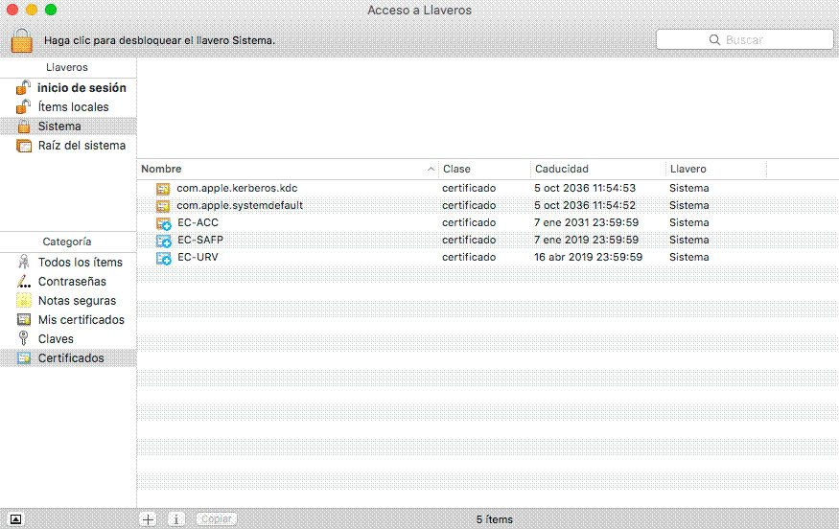
Task: Click the Contraseñas pencil icon
Action: (24, 281)
